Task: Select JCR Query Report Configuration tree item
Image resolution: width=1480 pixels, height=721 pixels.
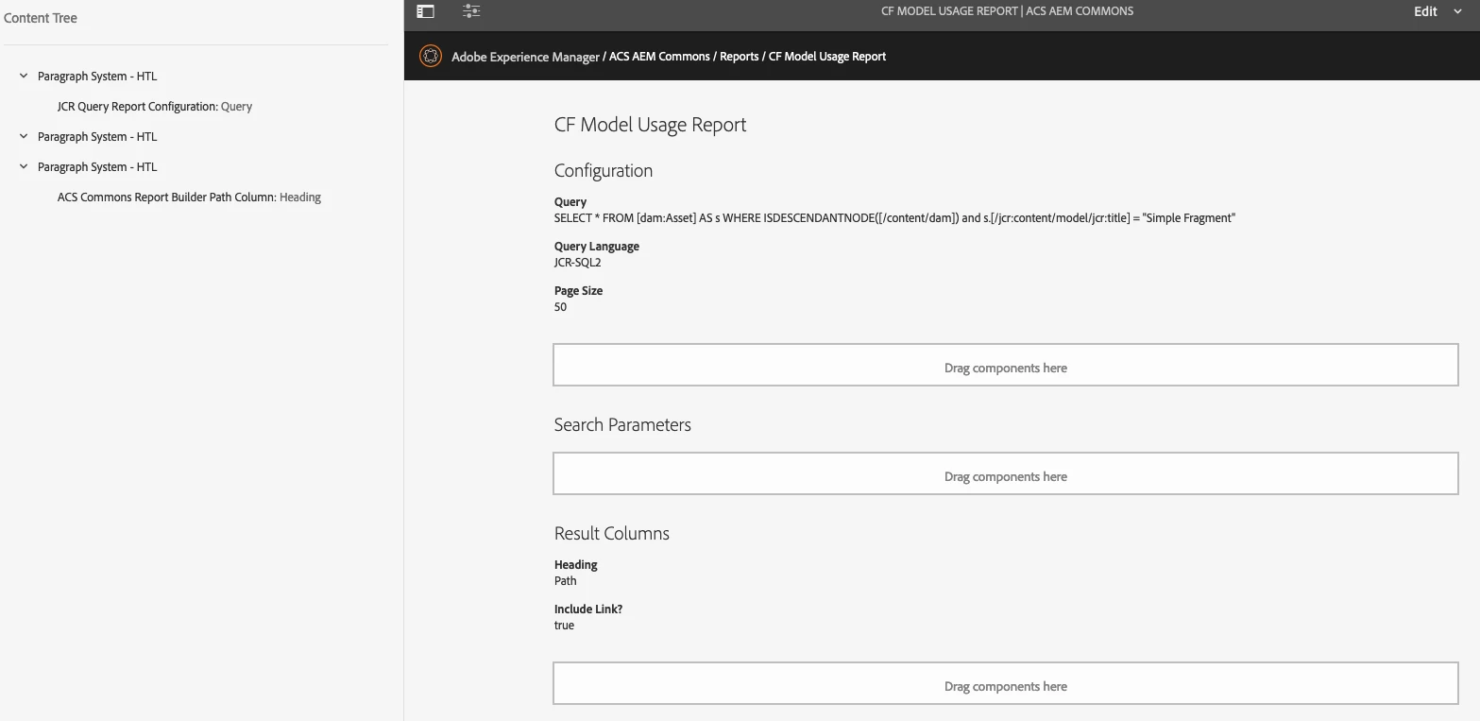Action: tap(155, 106)
